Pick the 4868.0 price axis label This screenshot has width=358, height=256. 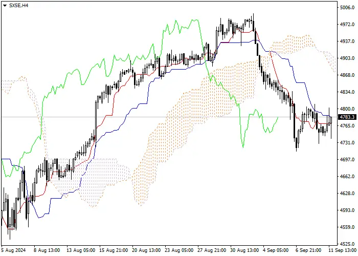347,75
